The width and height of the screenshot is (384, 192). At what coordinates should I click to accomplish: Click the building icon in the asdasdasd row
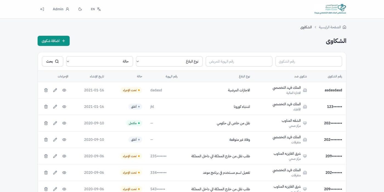click(305, 90)
